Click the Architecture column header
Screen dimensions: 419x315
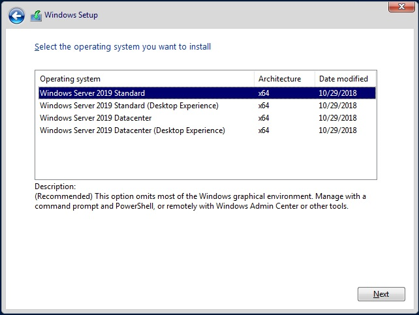click(279, 79)
